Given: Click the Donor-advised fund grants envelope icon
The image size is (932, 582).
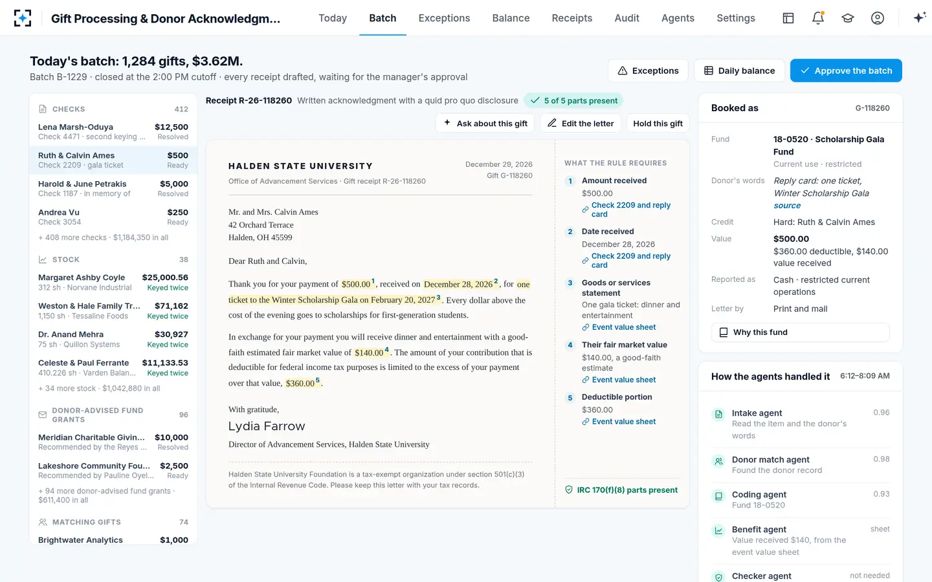Looking at the screenshot, I should click(x=43, y=415).
